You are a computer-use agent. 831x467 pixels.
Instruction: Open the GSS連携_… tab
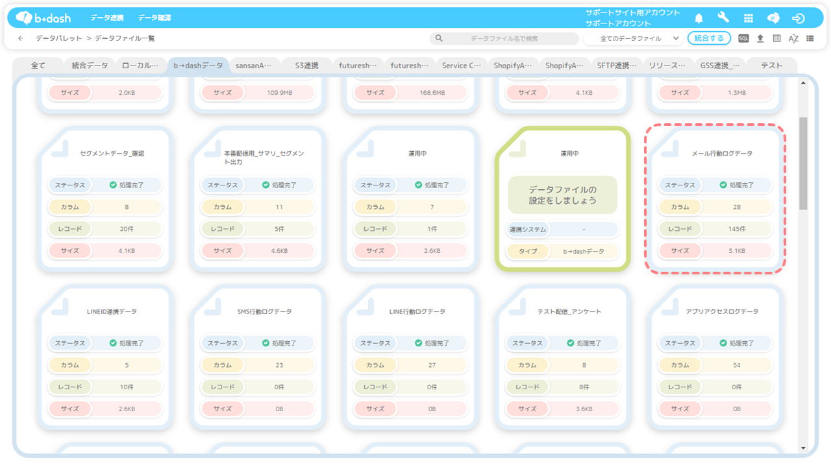click(719, 66)
